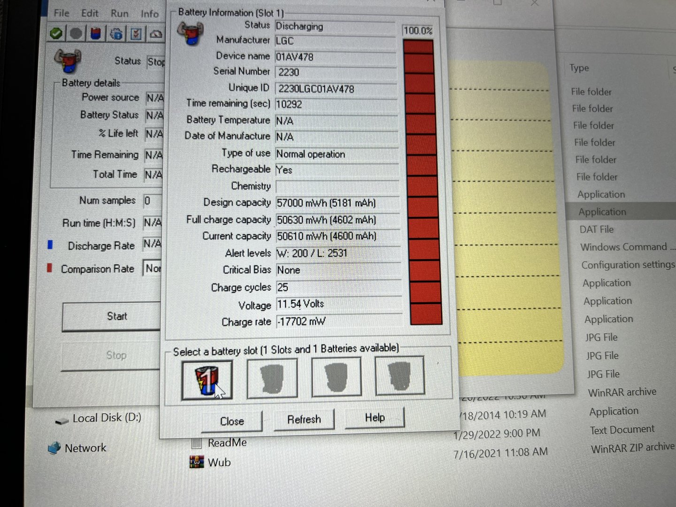Select Network in Explorer sidebar
The height and width of the screenshot is (507, 676).
[85, 448]
